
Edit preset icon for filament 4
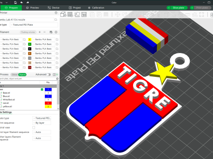point(57,44)
